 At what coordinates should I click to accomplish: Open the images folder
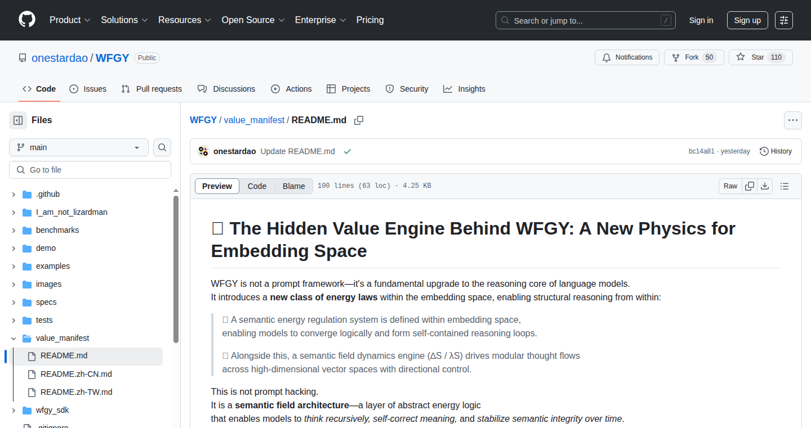(48, 284)
